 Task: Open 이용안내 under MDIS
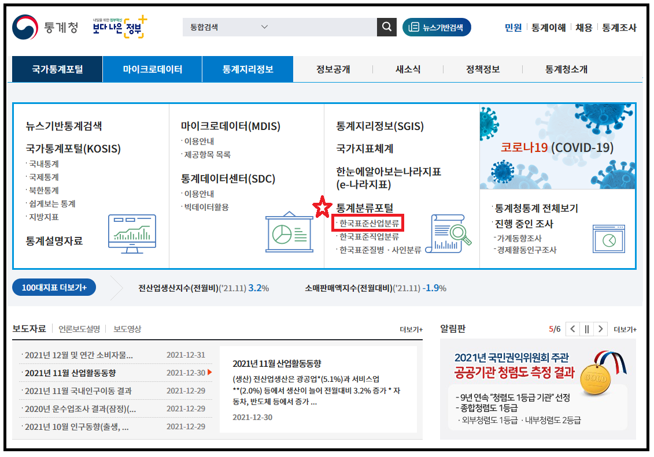(198, 141)
